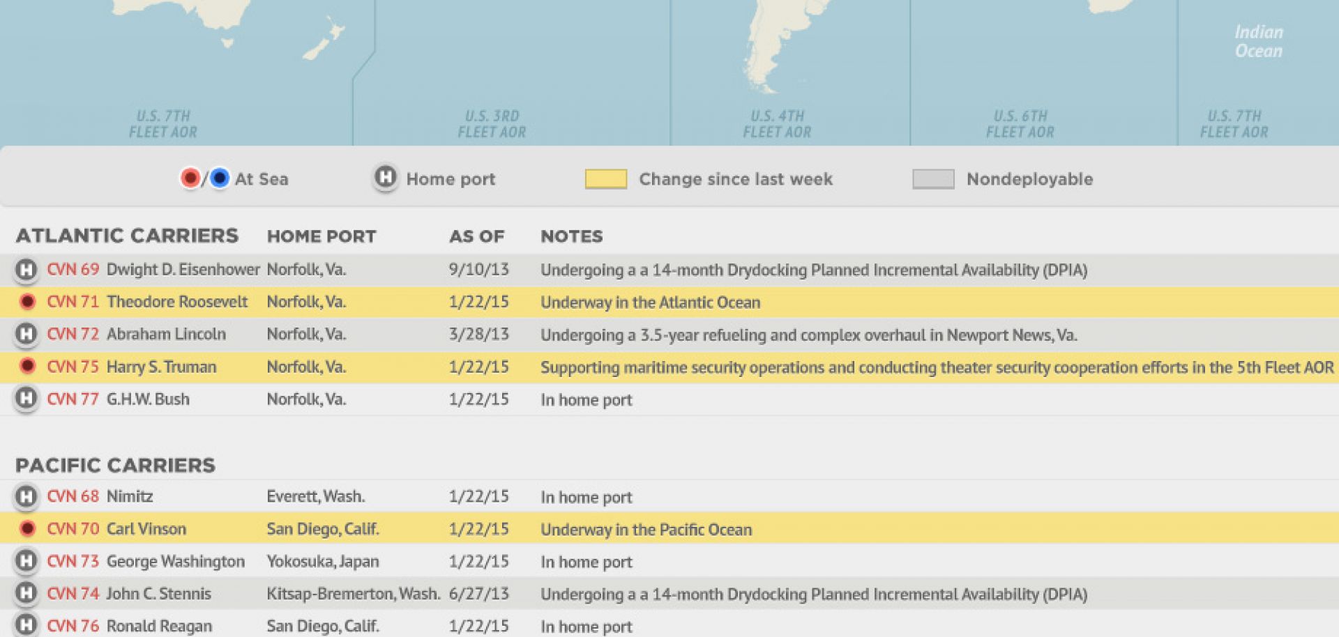Expand the NOTES column header

point(572,236)
